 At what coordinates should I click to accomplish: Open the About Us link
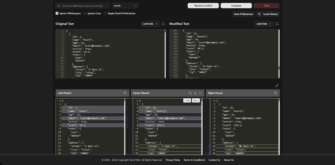[229, 160]
